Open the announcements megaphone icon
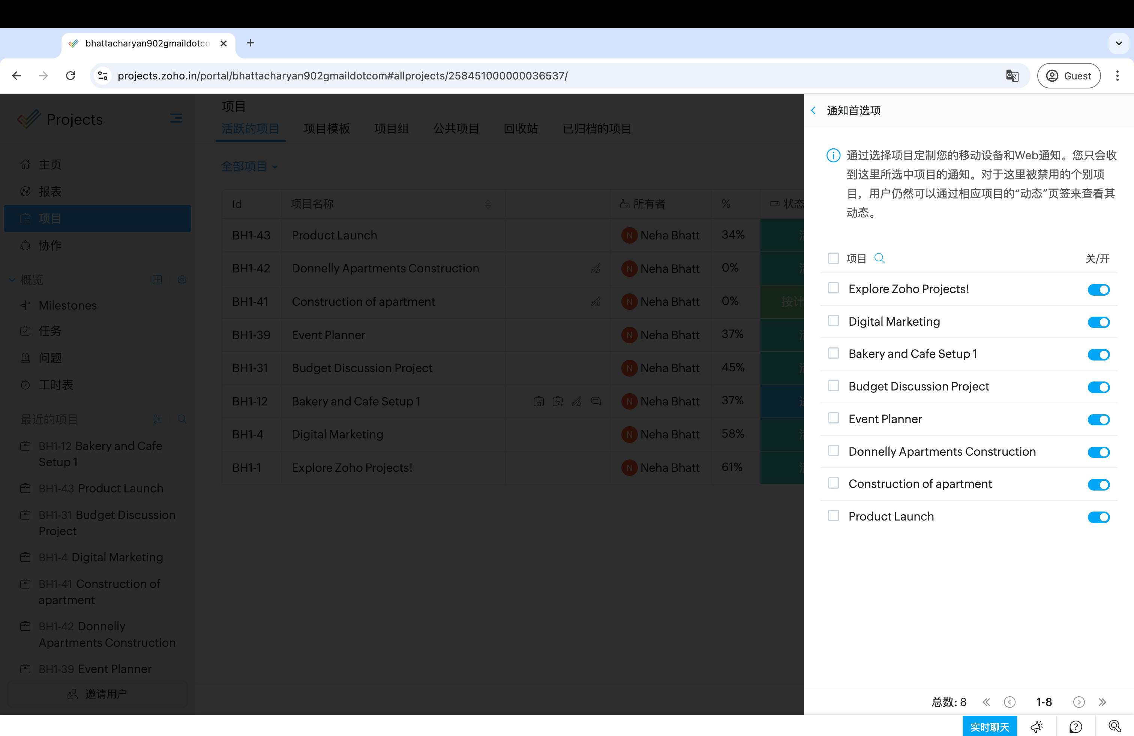Image resolution: width=1134 pixels, height=736 pixels. (x=1036, y=727)
